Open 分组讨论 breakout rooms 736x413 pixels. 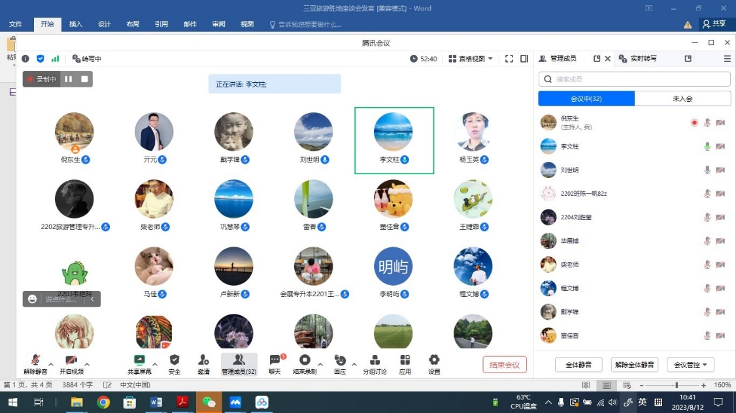click(x=375, y=360)
